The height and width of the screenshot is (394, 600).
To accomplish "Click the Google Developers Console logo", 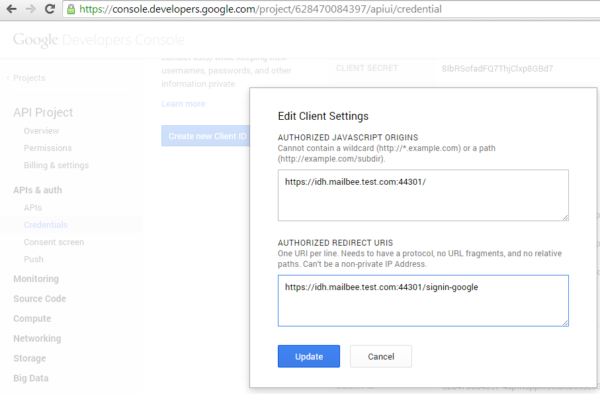I will [x=99, y=40].
